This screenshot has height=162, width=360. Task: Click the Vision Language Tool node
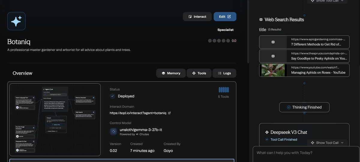click(x=25, y=103)
